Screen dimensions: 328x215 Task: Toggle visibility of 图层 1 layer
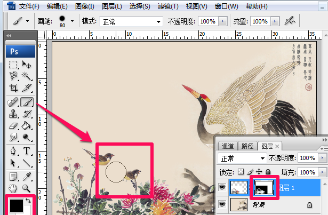[x=222, y=187]
